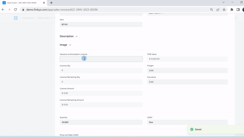This screenshot has height=137, width=244.
Task: Click the browser back arrow
Action: [3, 9]
